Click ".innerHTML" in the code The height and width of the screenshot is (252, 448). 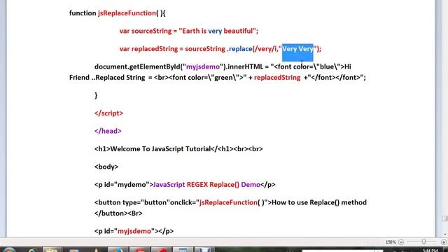click(x=244, y=66)
